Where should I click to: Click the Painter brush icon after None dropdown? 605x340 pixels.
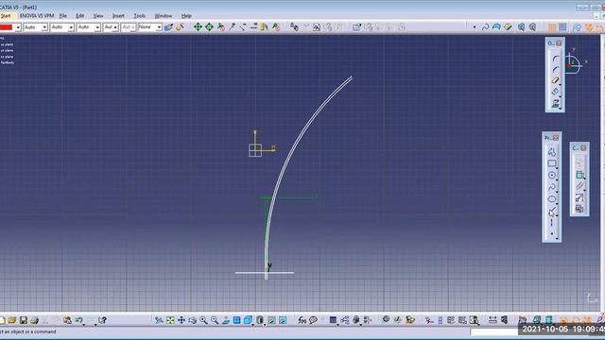pyautogui.click(x=168, y=27)
